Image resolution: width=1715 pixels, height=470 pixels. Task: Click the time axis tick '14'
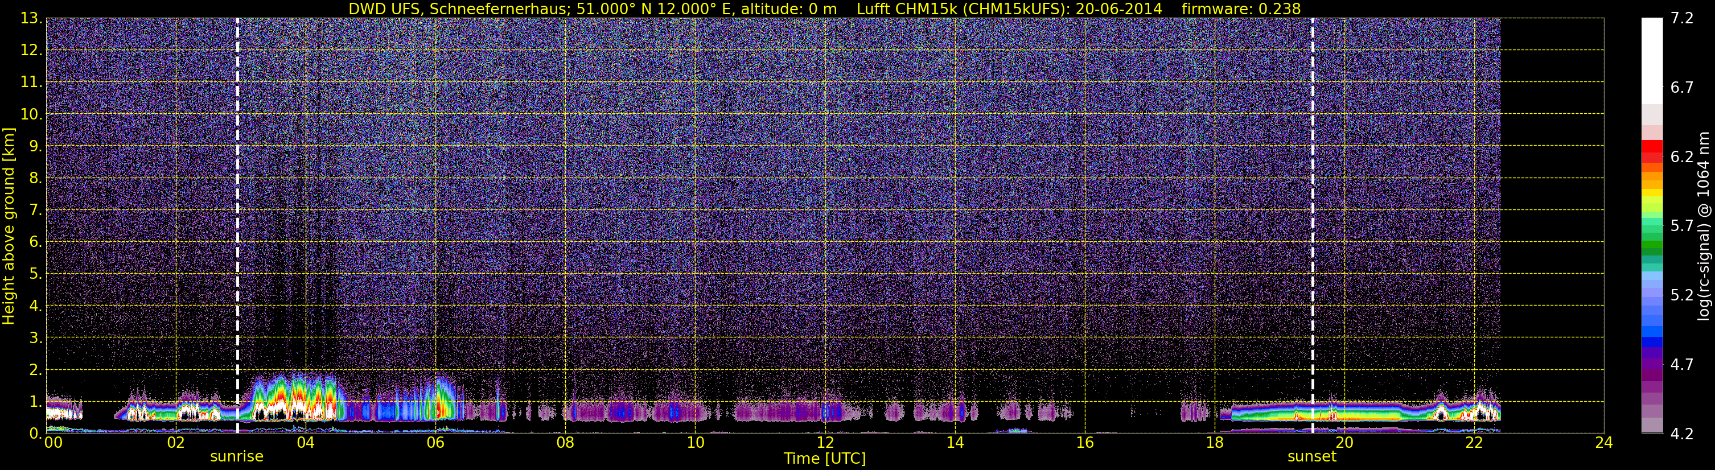click(955, 443)
